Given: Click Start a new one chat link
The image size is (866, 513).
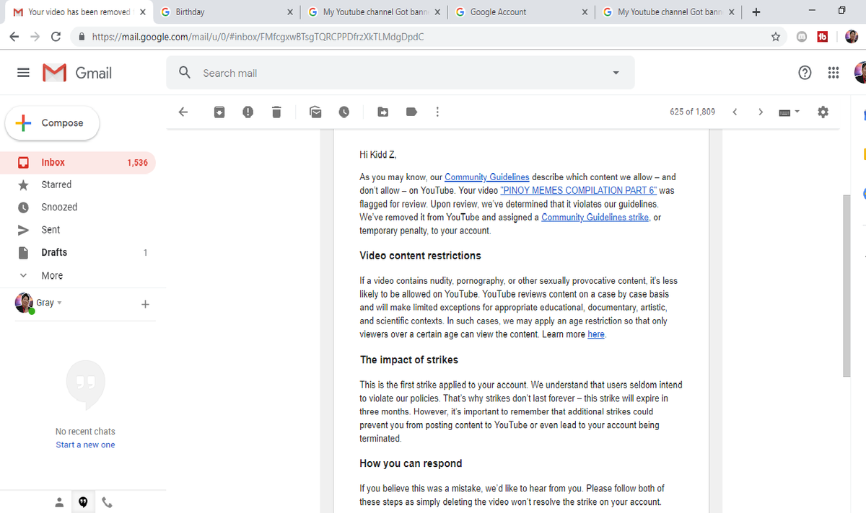Looking at the screenshot, I should 85,445.
